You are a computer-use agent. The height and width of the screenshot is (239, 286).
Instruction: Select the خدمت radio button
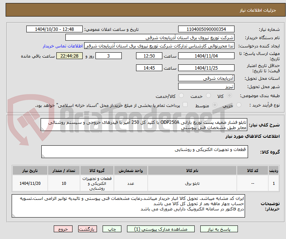(x=208, y=96)
